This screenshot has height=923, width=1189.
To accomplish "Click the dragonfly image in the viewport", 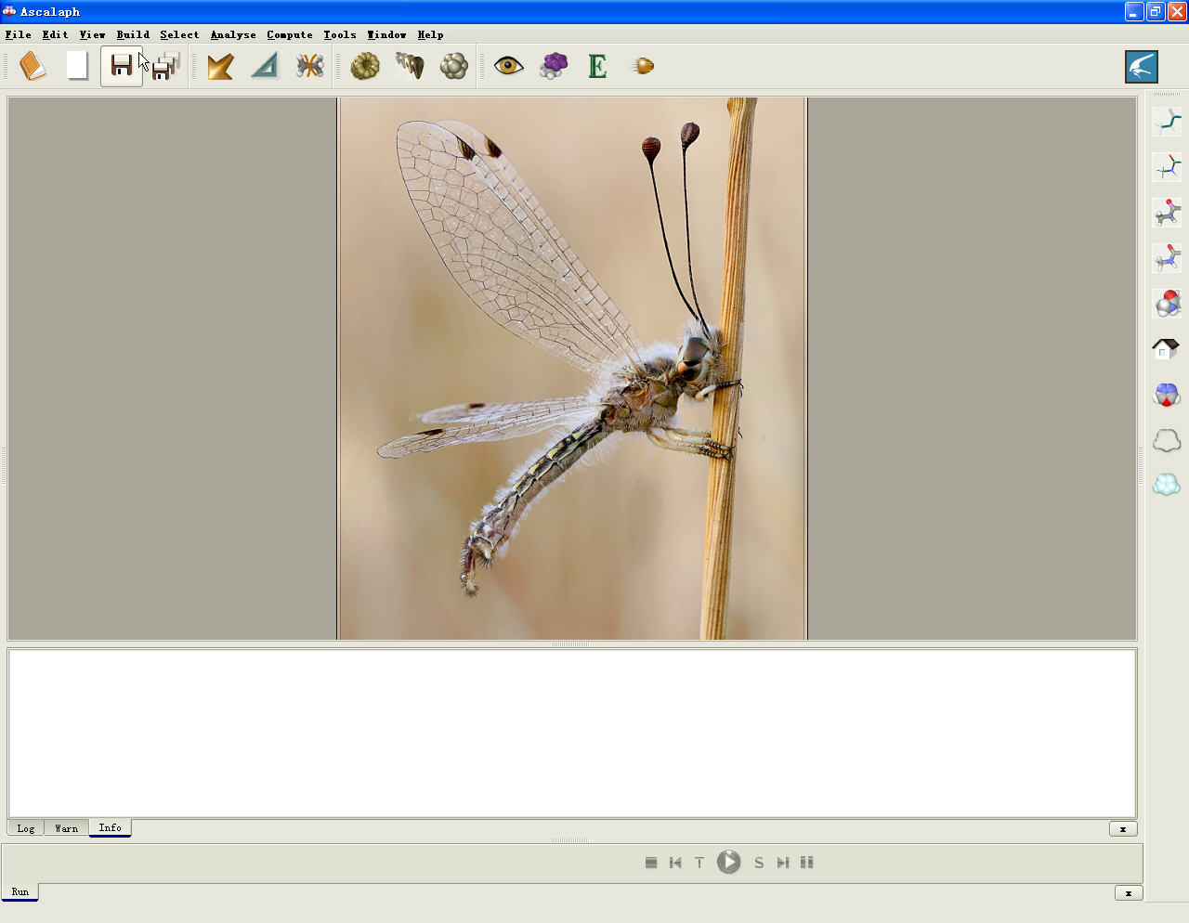I will [572, 369].
